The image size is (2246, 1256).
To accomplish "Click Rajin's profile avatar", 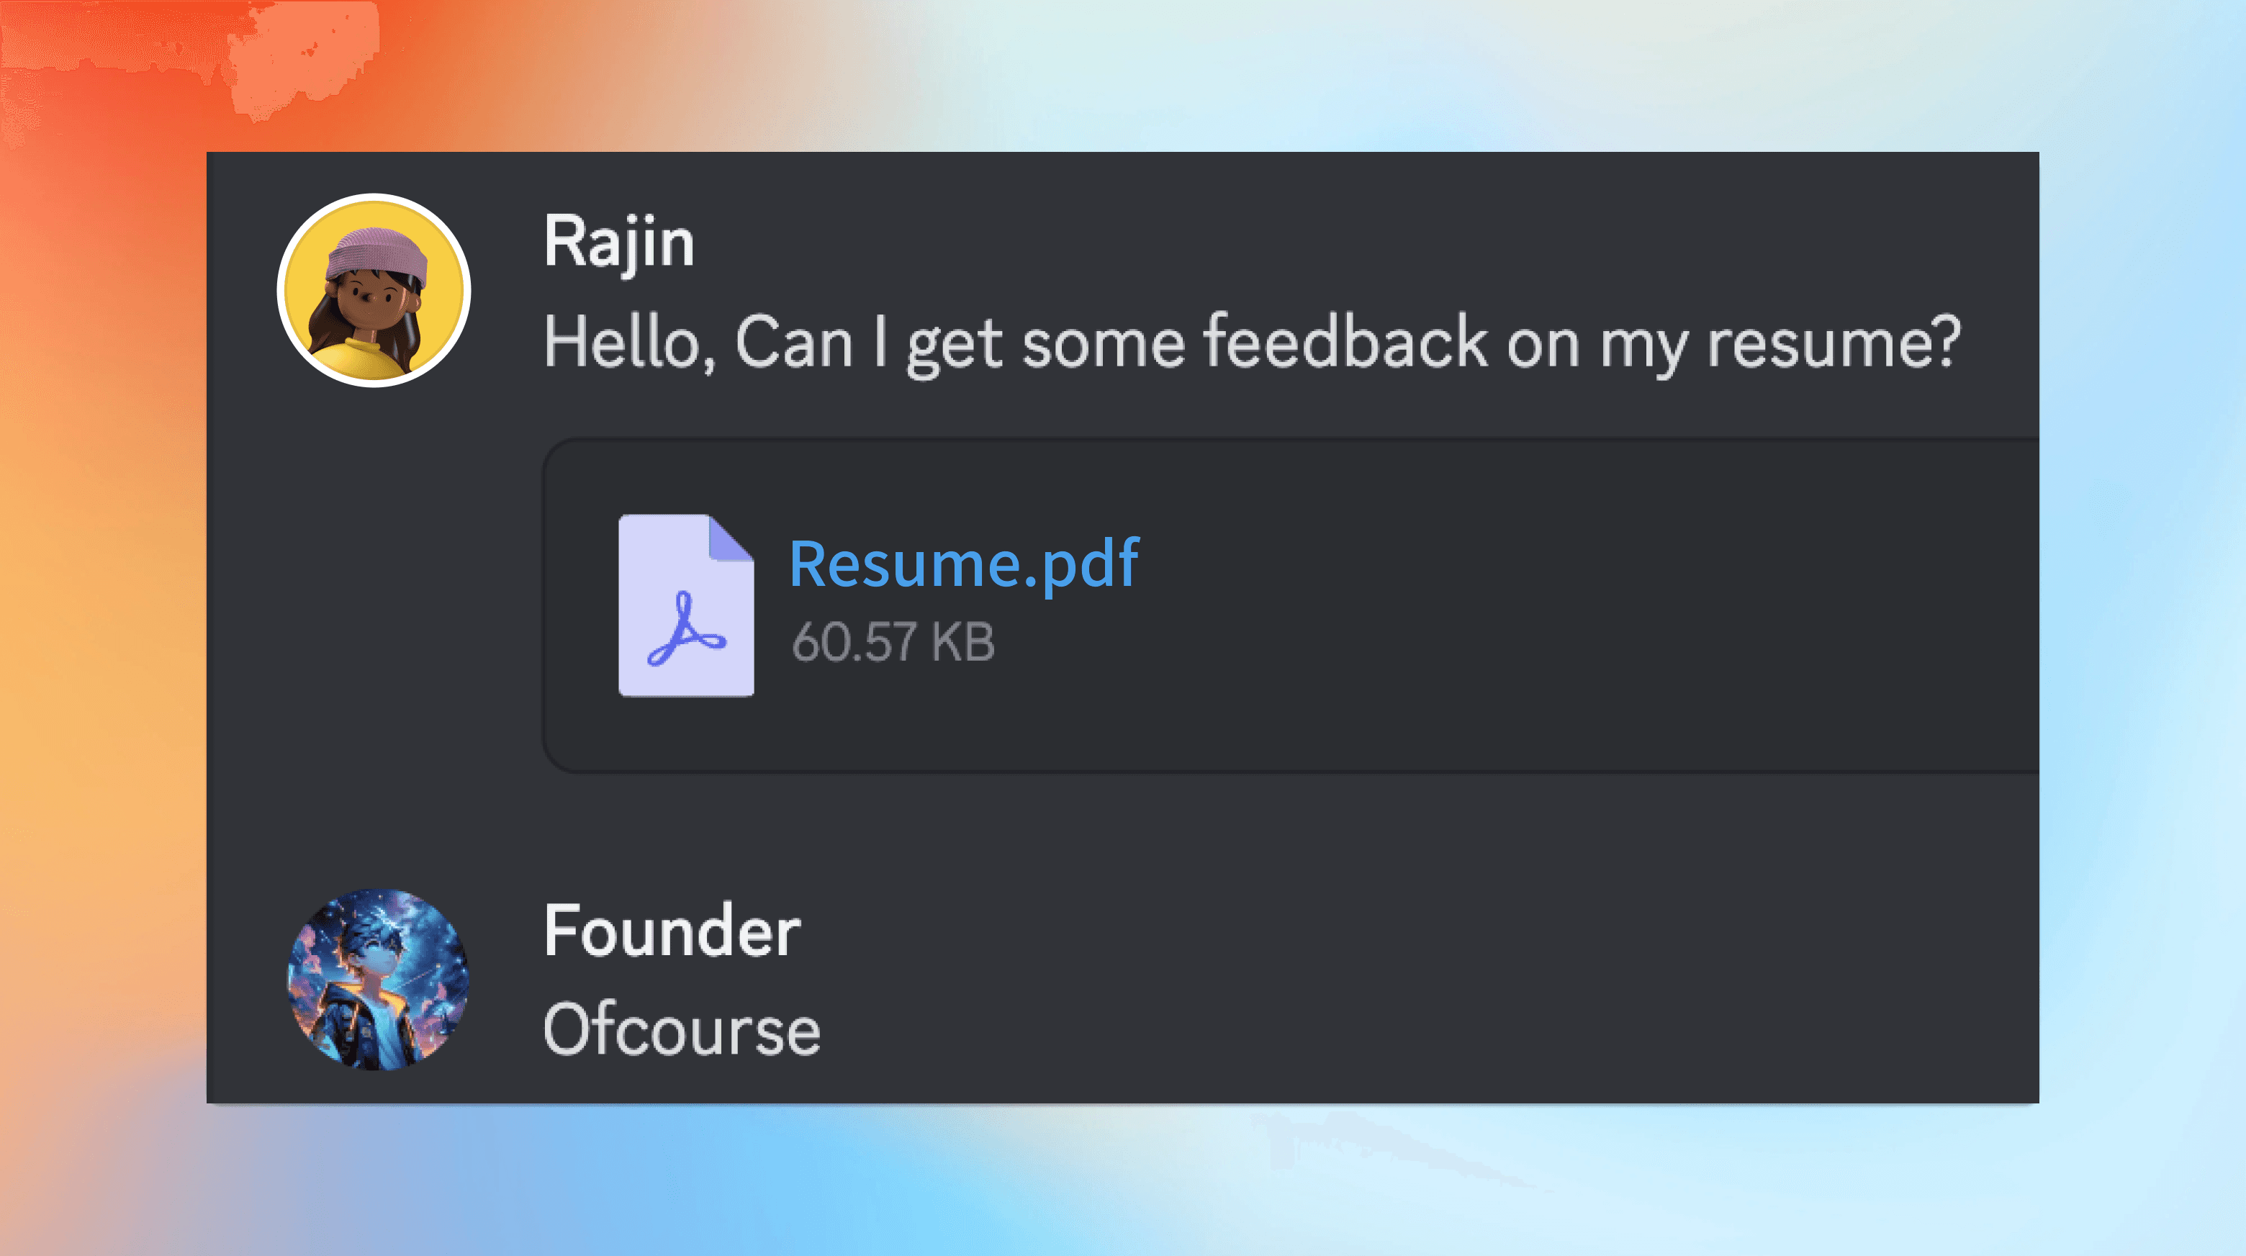I will (x=374, y=290).
